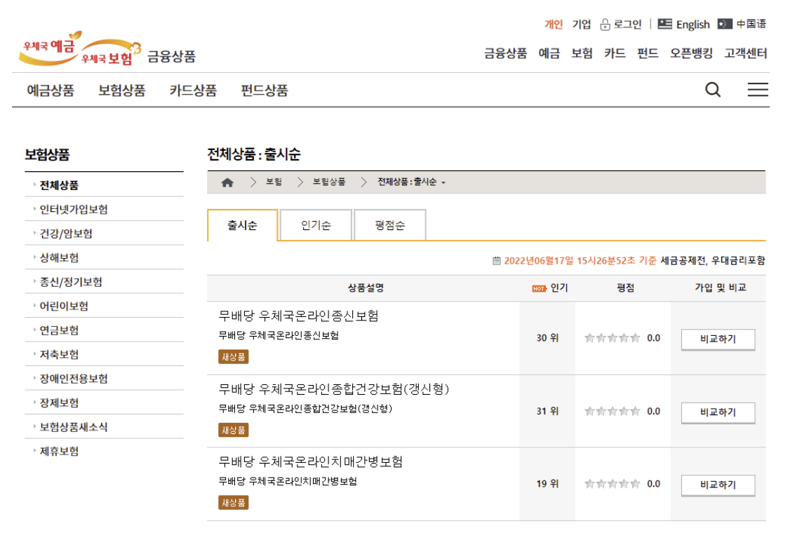Click 새상품 badge under 온라인종합건강보험(갱신형)
The width and height of the screenshot is (788, 533).
(x=233, y=430)
